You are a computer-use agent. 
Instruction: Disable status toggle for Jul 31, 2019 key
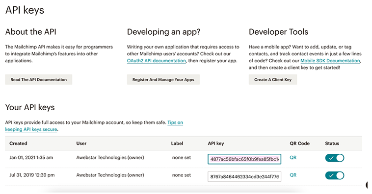335,175
